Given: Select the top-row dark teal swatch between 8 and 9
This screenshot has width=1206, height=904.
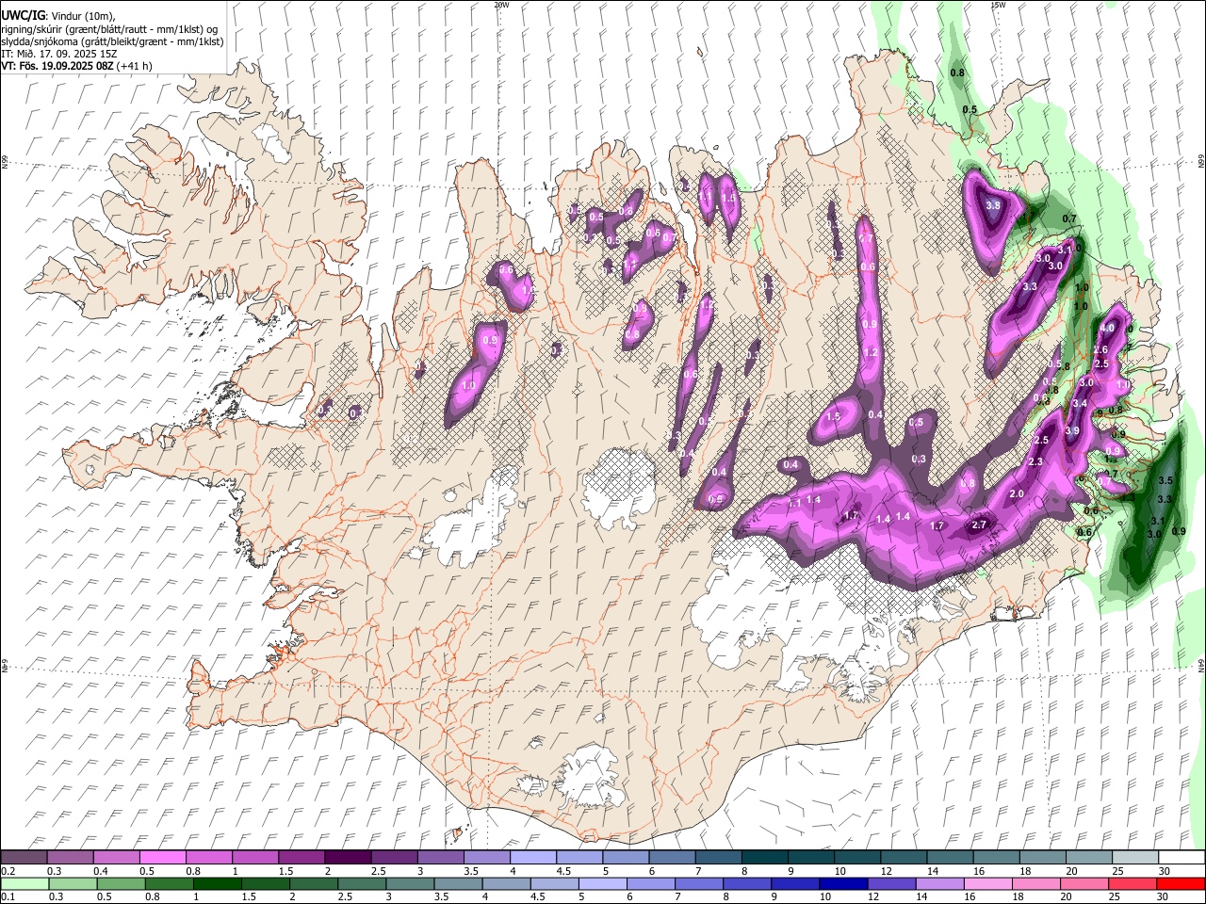Looking at the screenshot, I should (x=764, y=857).
